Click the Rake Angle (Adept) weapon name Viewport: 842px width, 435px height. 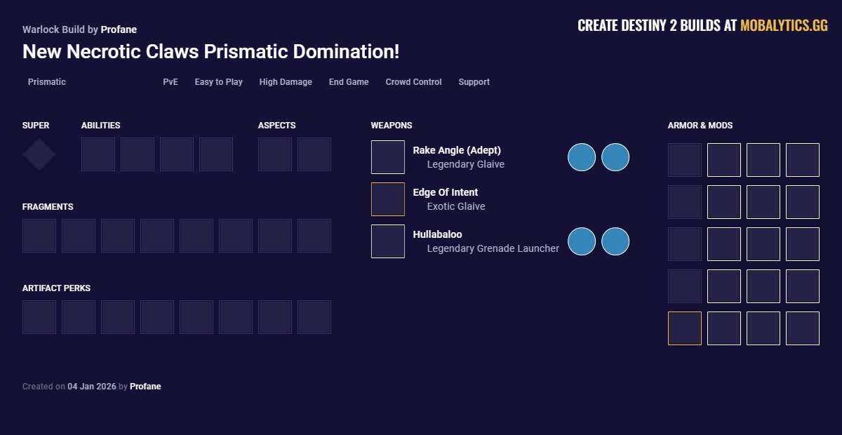(x=457, y=150)
